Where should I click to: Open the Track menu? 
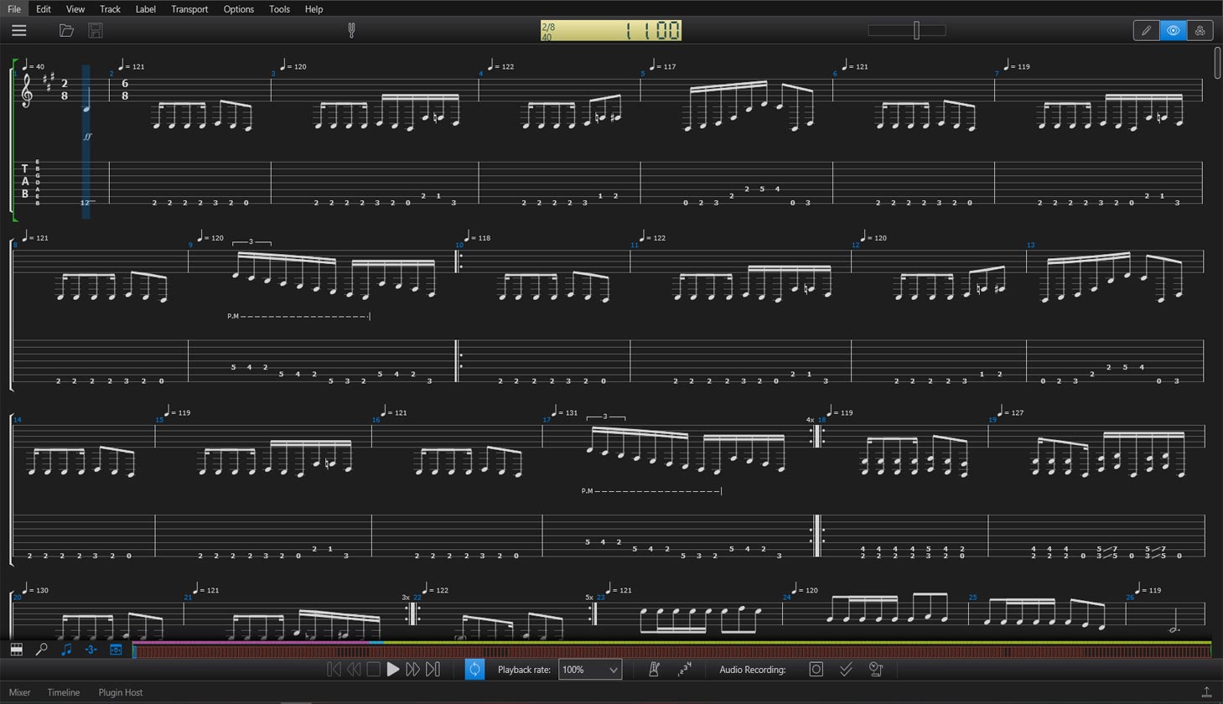pos(110,9)
